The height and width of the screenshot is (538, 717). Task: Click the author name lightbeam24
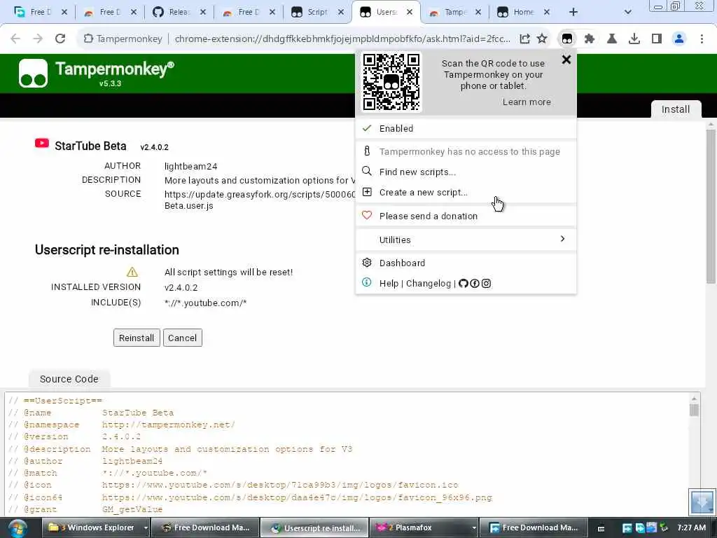tap(190, 167)
